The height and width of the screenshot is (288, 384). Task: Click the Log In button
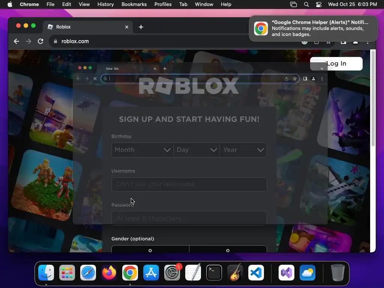(x=336, y=64)
